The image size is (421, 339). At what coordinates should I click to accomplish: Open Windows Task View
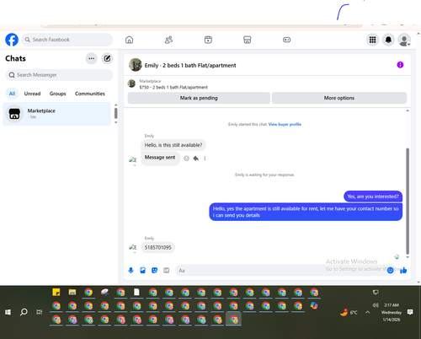(x=40, y=312)
